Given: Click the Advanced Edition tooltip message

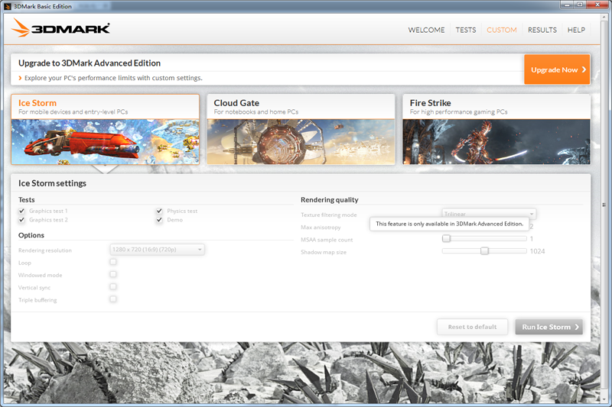Looking at the screenshot, I should pos(449,224).
